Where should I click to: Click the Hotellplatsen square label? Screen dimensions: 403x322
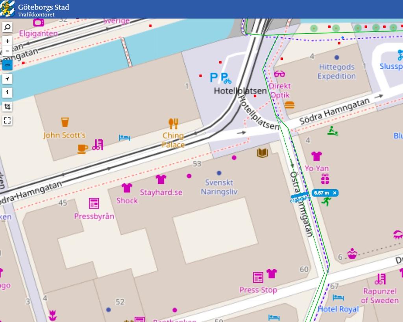pos(240,91)
